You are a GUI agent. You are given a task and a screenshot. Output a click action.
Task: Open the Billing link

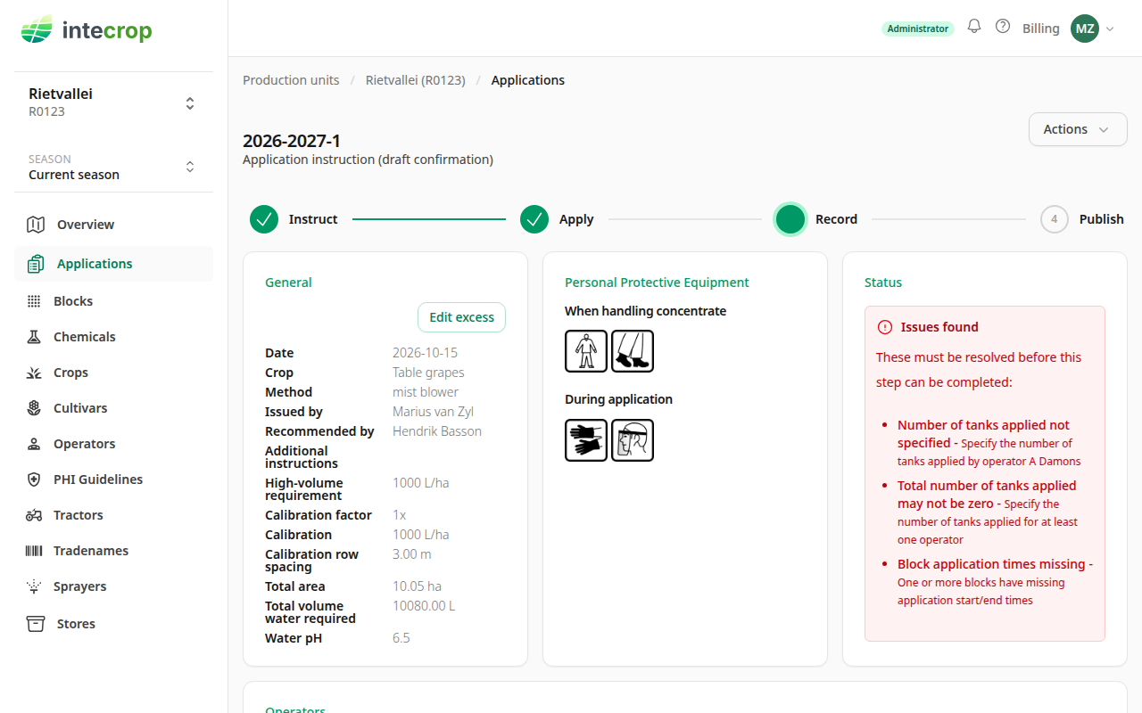click(1041, 29)
